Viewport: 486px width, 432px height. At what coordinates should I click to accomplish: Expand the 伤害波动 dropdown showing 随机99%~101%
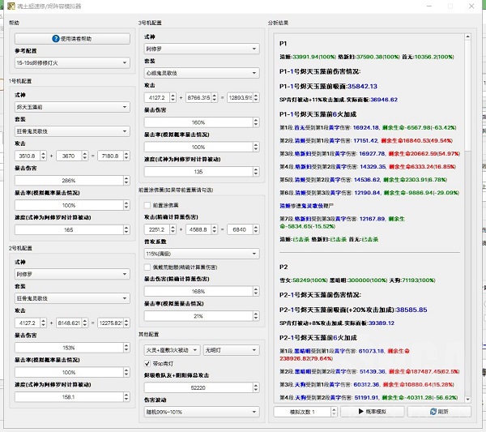point(201,412)
